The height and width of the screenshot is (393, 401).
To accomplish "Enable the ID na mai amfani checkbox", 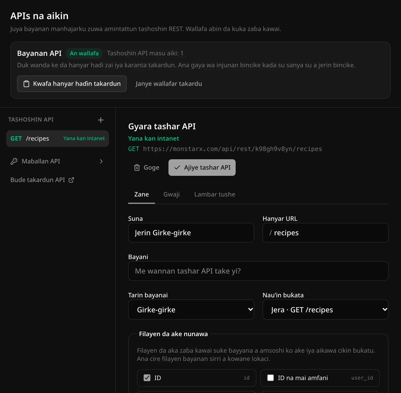I will (271, 378).
